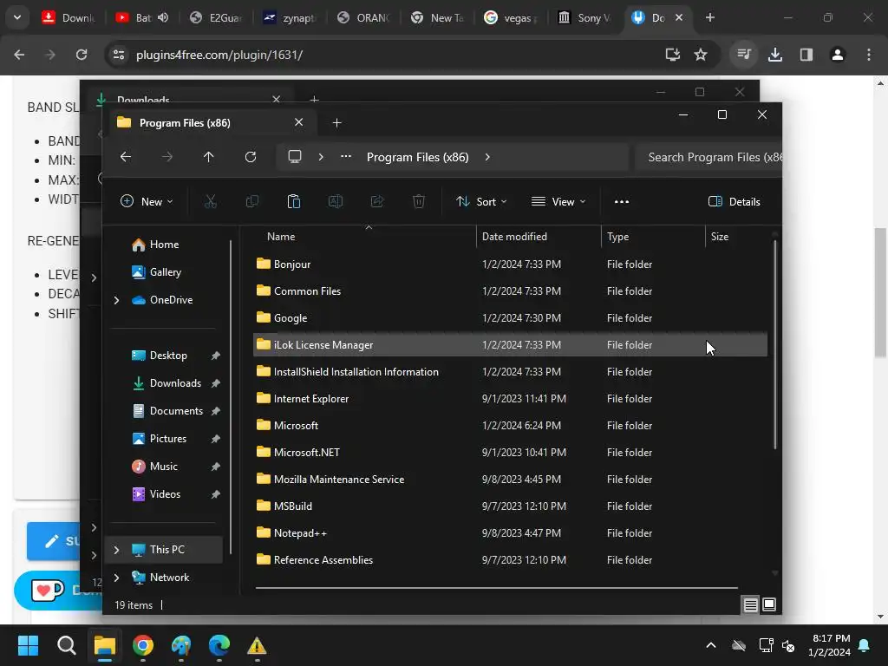
Task: Open Chrome tab search dropdown
Action: (x=17, y=17)
